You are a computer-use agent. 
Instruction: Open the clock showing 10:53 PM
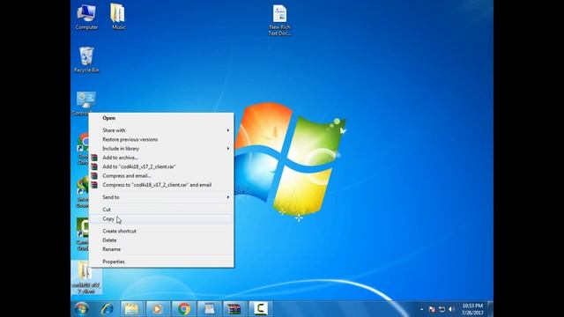(x=472, y=309)
